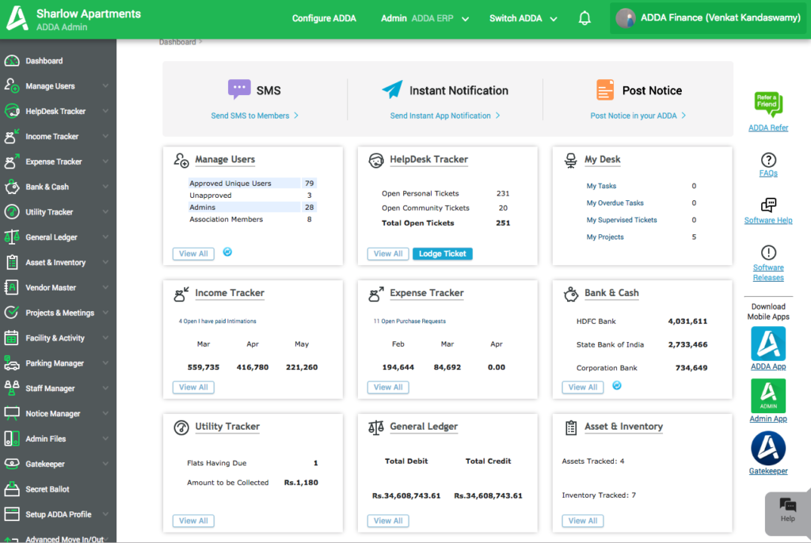Open My Projects link in My Desk

click(605, 237)
